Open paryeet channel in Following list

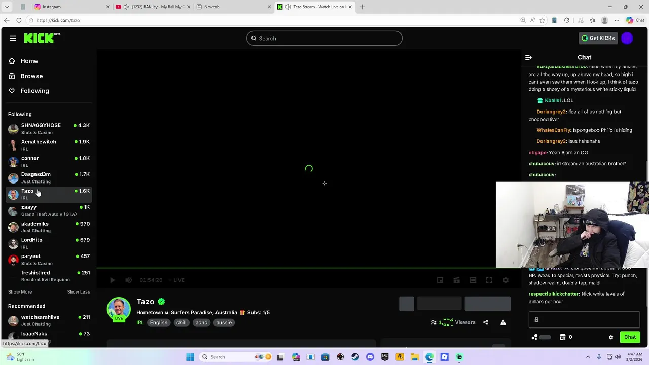tap(49, 260)
